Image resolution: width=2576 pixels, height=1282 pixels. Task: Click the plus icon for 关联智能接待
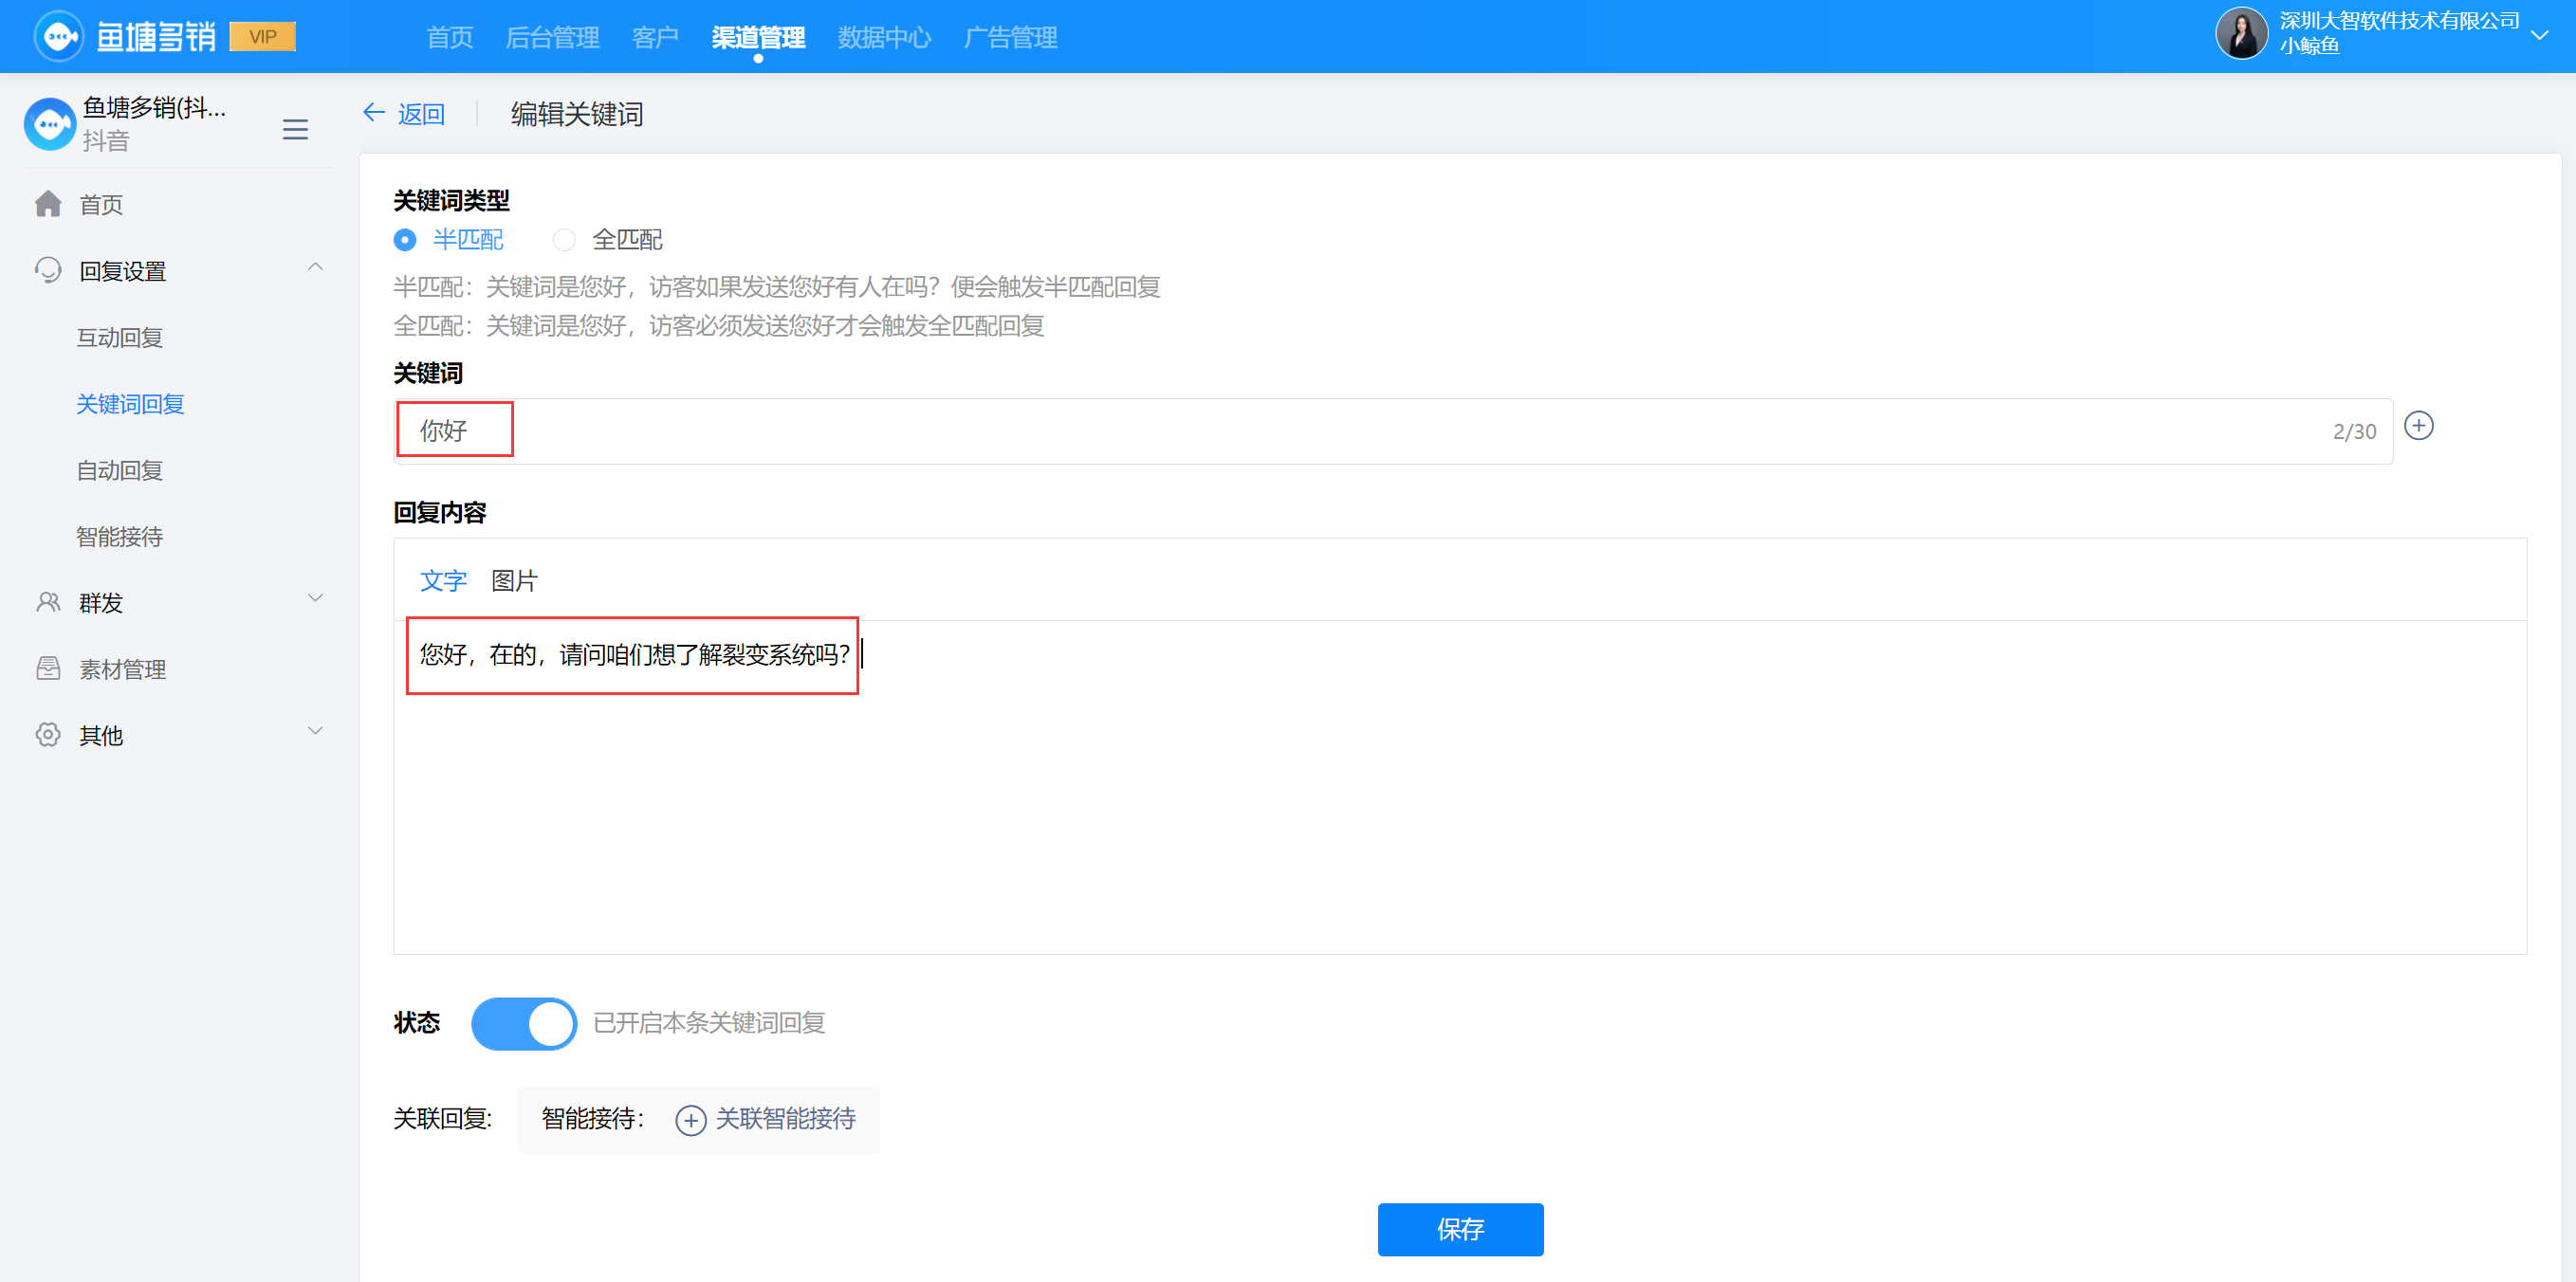[690, 1119]
